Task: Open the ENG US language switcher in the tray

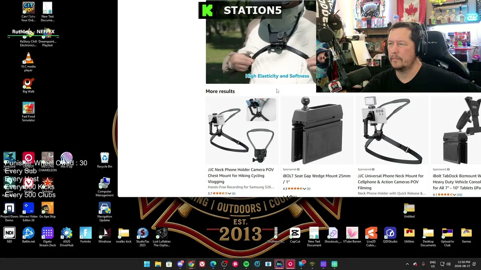Action: click(433, 264)
